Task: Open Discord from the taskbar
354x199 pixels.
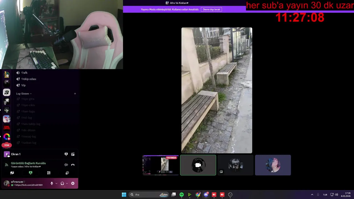Action: (x=206, y=195)
